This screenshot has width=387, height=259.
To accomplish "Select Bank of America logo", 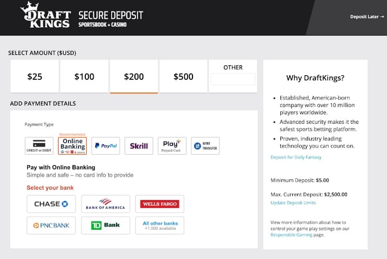I will pos(106,204).
